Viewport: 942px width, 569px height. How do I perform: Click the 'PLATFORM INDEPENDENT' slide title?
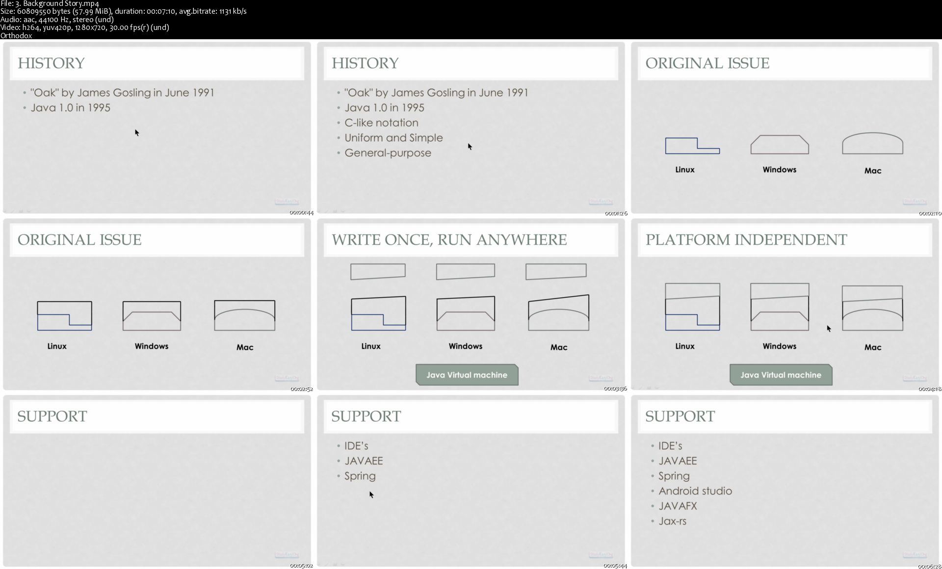[x=746, y=240]
